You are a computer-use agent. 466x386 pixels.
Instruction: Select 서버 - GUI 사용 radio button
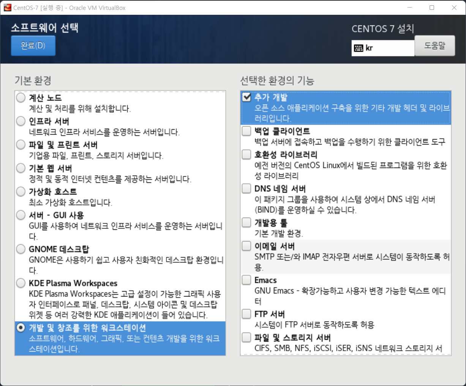tap(21, 215)
